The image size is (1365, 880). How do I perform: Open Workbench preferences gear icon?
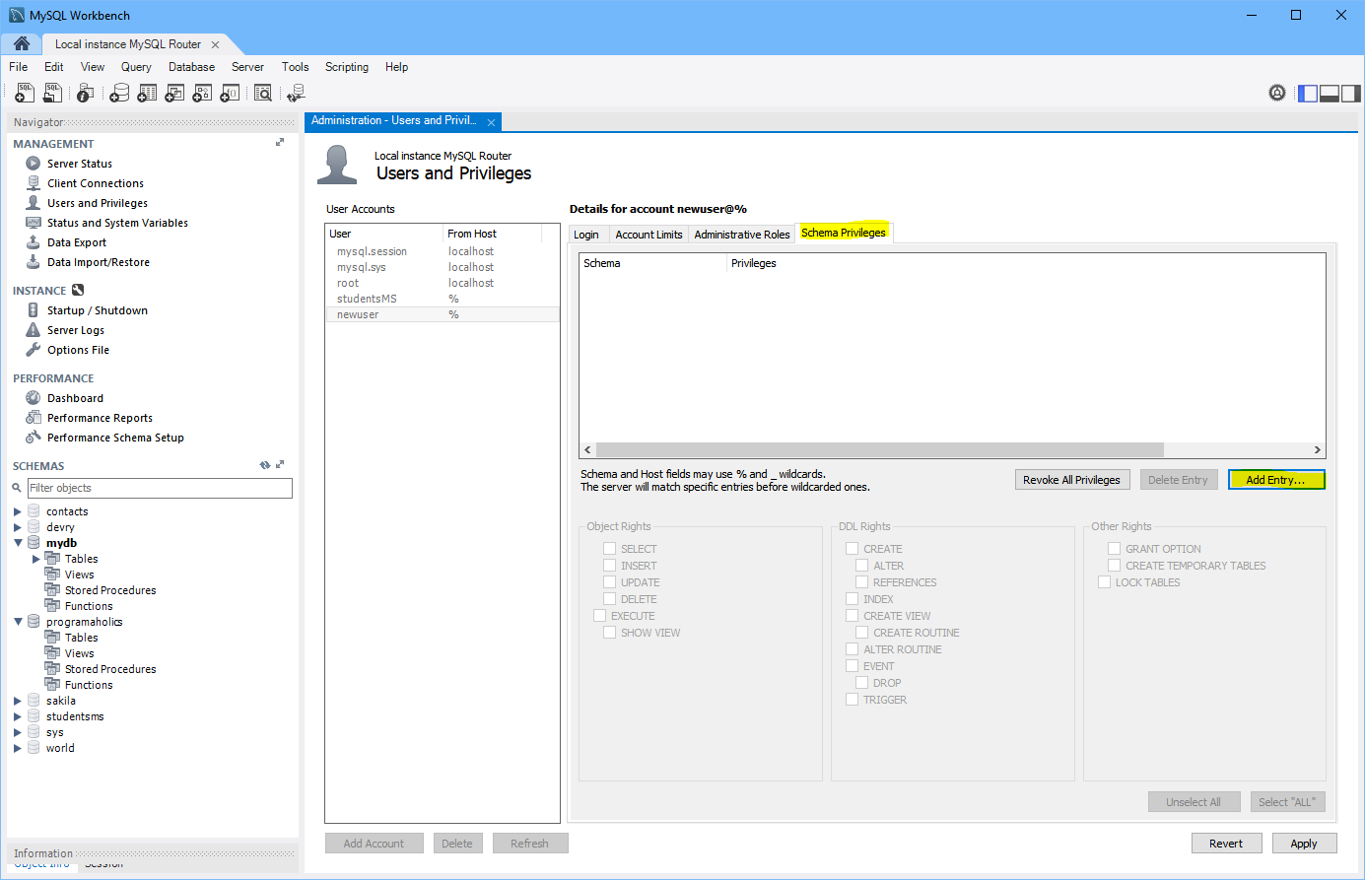pos(1277,93)
